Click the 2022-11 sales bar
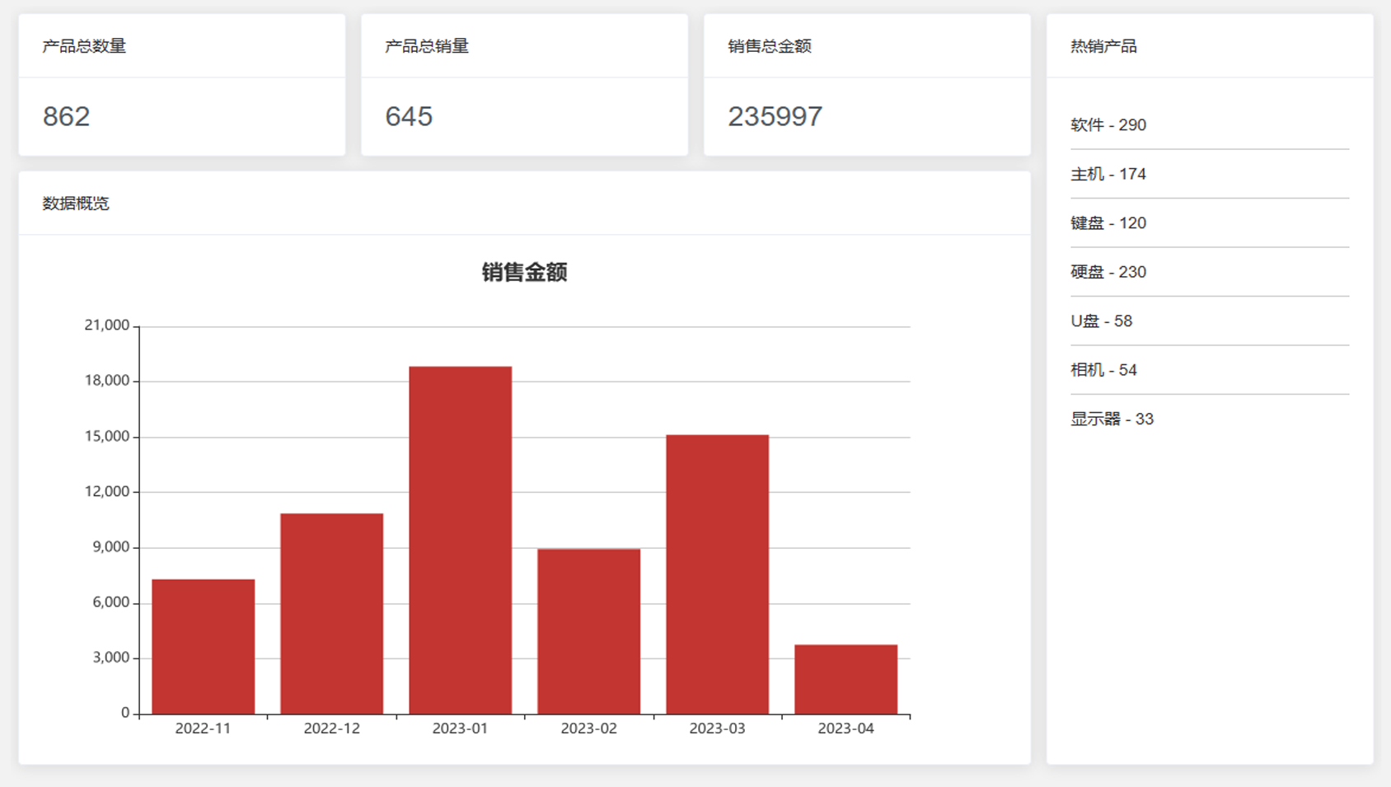1391x787 pixels. 204,646
